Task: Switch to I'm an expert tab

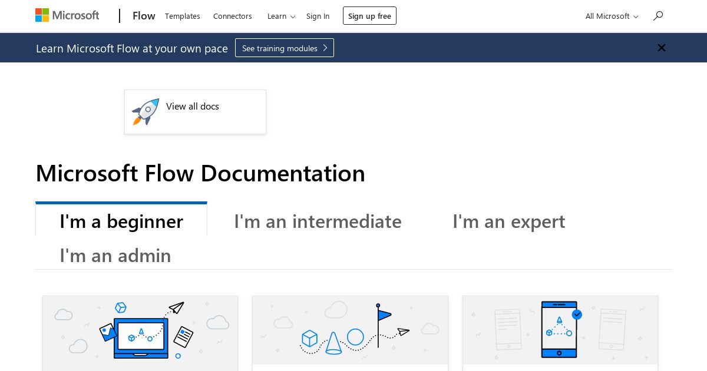Action: pyautogui.click(x=509, y=221)
